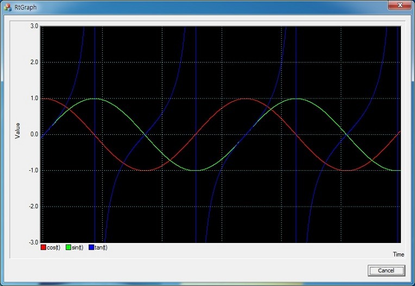Close the RtGraph window
The width and height of the screenshot is (415, 286).
pos(400,5)
